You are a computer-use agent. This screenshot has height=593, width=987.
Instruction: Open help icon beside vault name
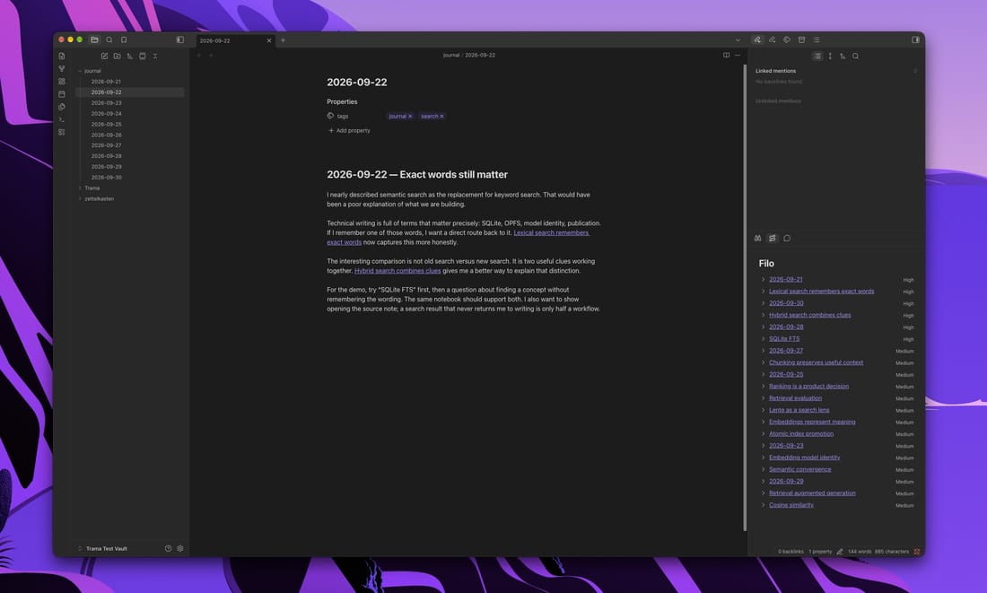[168, 548]
